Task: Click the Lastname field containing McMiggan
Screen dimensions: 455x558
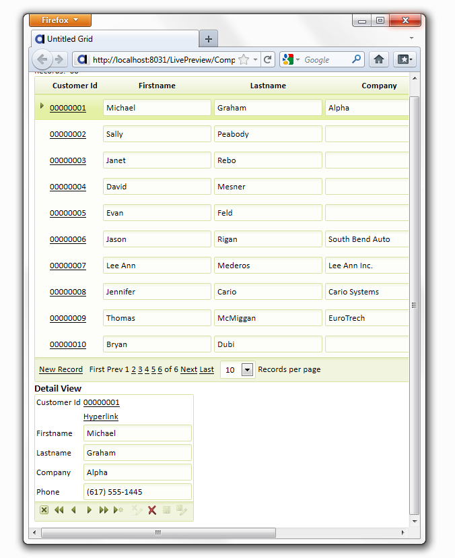Action: pyautogui.click(x=268, y=318)
